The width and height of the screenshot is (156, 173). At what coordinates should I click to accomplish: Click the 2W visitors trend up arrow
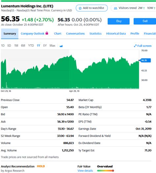click(x=144, y=8)
